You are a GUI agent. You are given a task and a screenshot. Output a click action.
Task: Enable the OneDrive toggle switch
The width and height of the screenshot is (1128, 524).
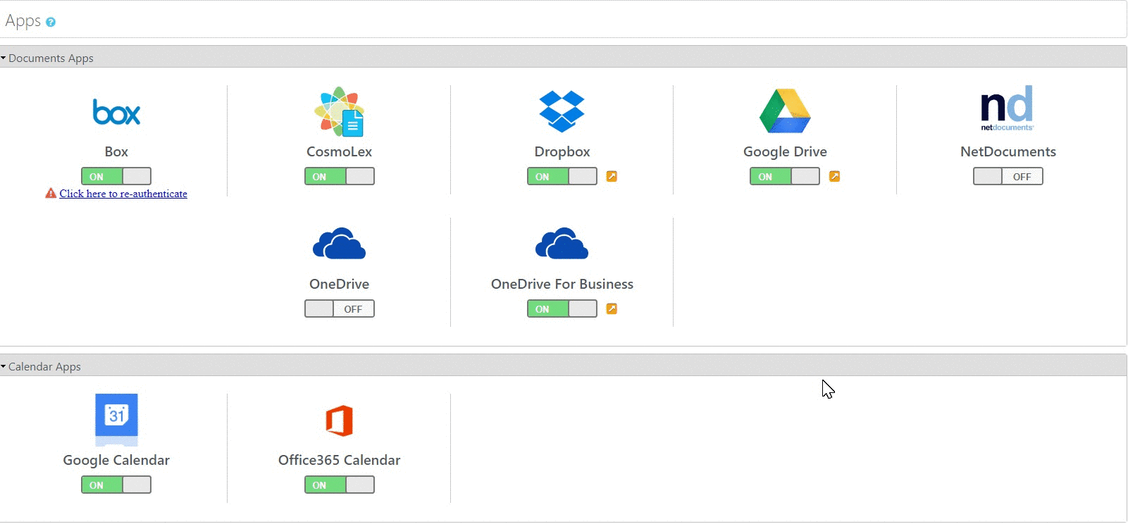(x=339, y=308)
